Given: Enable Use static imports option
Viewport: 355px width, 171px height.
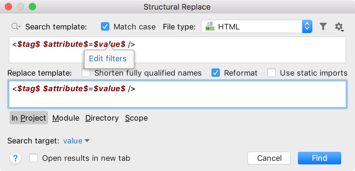Looking at the screenshot, I should tap(272, 73).
